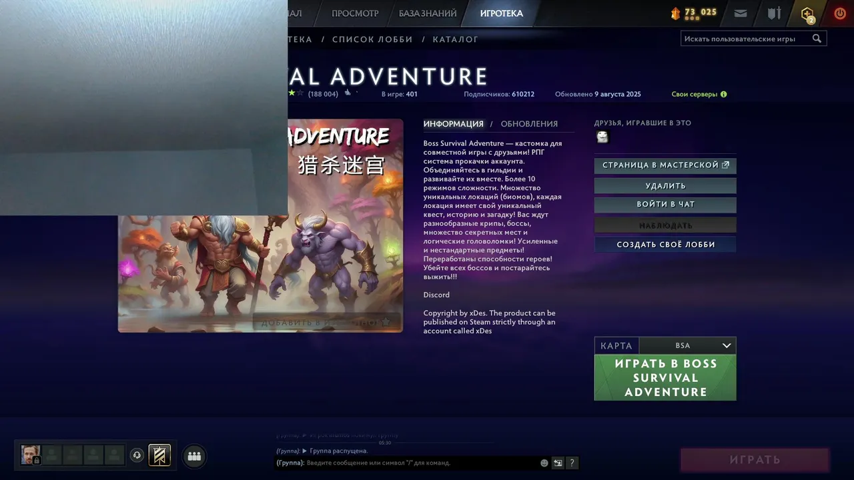The image size is (854, 480).
Task: Click the Подписчиков: 610212 text
Action: [x=499, y=95]
